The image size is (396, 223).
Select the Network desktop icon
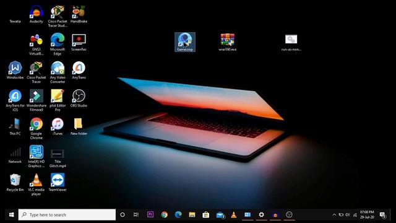pyautogui.click(x=15, y=155)
